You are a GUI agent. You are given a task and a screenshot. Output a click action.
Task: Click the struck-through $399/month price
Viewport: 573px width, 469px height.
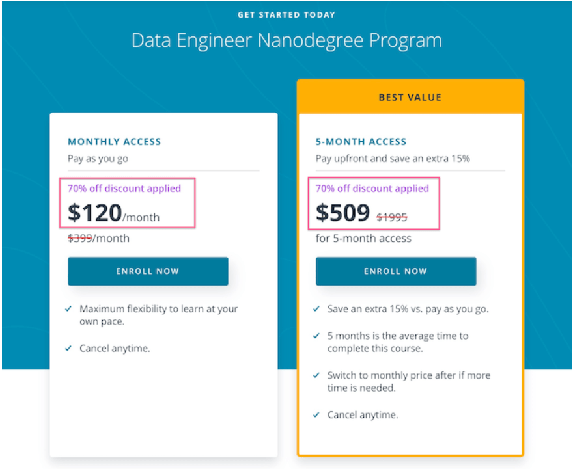(99, 238)
